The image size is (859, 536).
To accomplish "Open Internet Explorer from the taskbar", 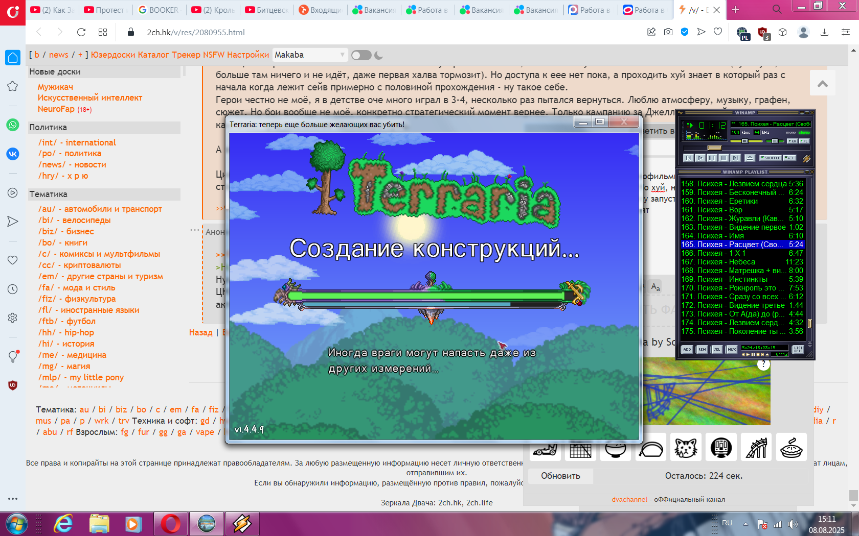I will [x=63, y=524].
